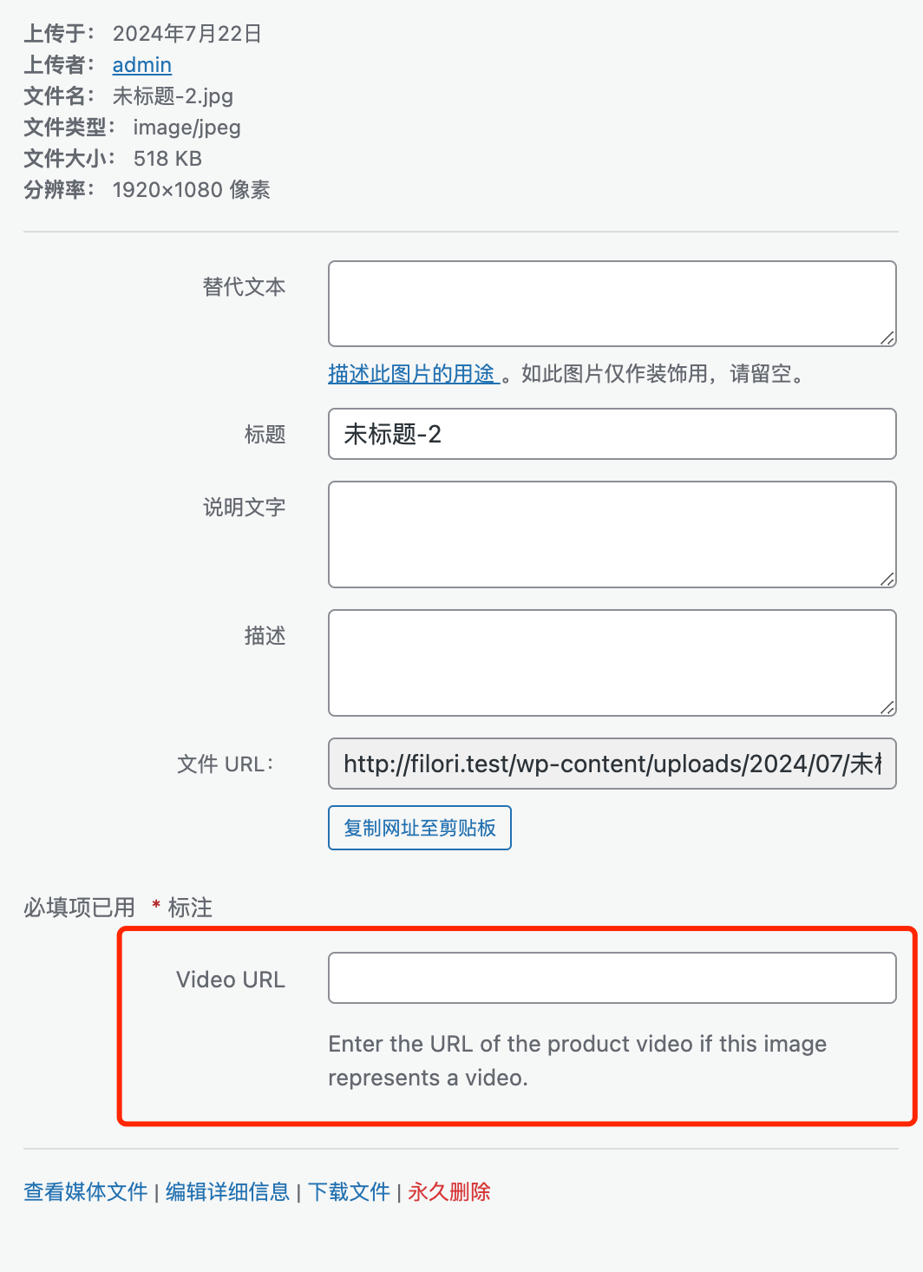Open 查看媒体文件 to view the media file
This screenshot has width=923, height=1272.
pos(84,1192)
